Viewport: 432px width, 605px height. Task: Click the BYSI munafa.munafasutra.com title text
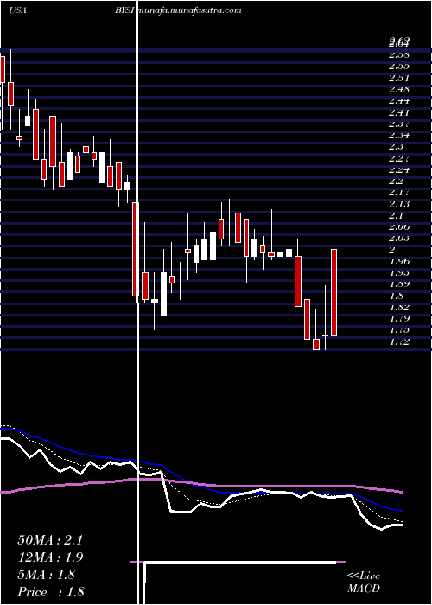[x=178, y=10]
